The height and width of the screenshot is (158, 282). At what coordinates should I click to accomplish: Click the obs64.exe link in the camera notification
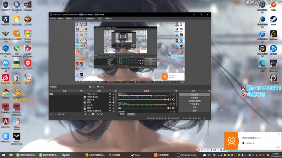pos(250,143)
